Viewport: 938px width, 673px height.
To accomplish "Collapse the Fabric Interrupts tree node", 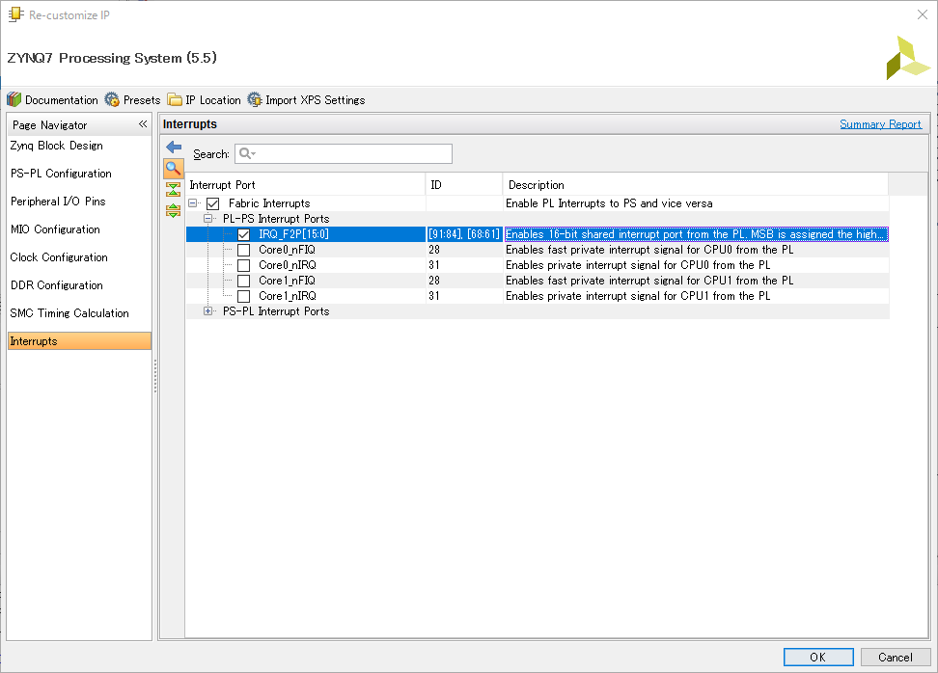I will click(193, 203).
